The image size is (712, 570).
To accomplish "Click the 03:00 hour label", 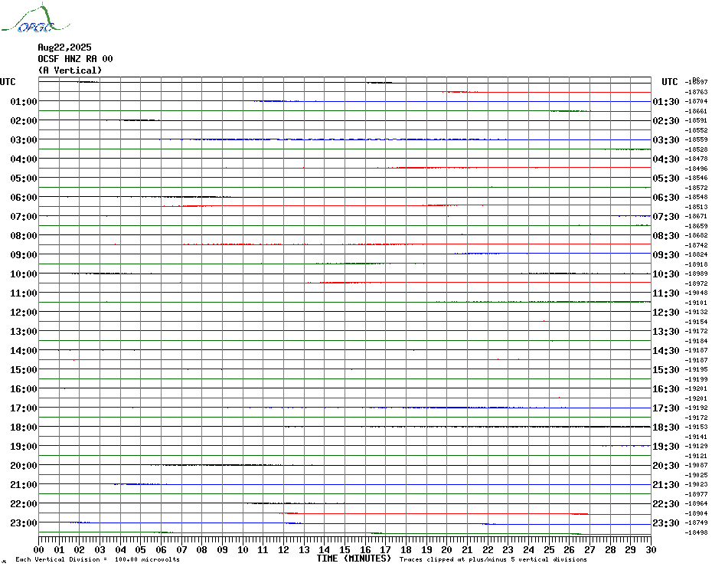I will pyautogui.click(x=24, y=139).
